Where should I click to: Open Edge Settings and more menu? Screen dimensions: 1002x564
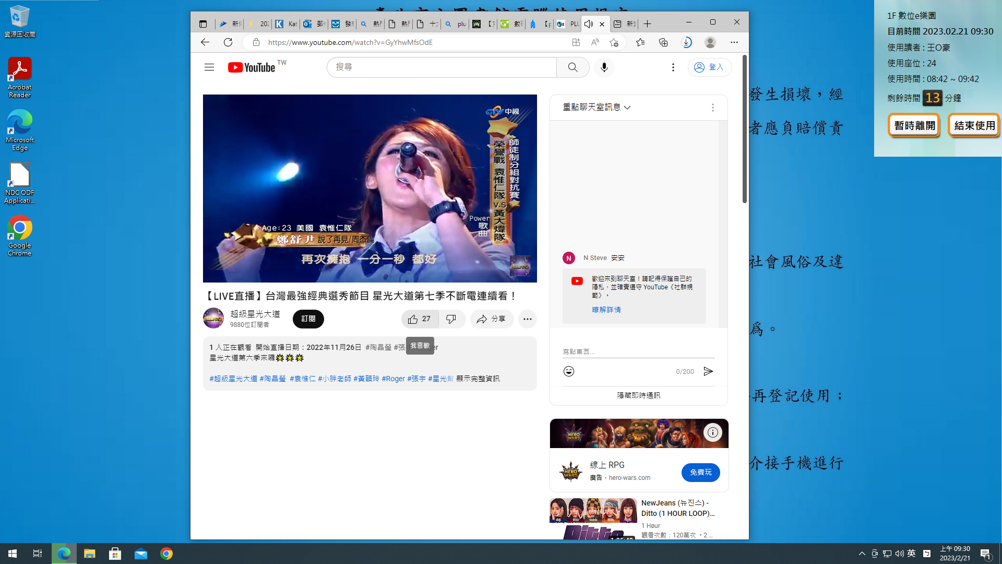pos(734,42)
